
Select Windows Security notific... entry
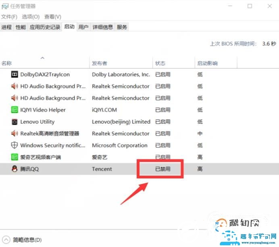[x=53, y=145]
